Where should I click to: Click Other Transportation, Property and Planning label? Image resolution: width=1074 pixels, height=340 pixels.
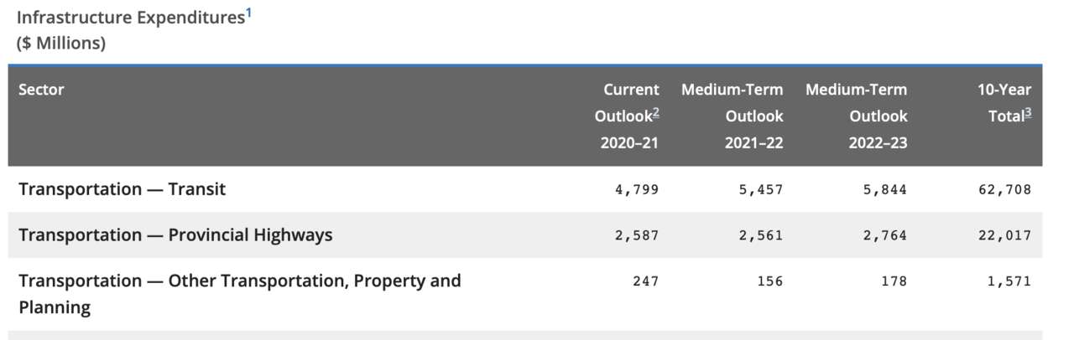pos(240,294)
